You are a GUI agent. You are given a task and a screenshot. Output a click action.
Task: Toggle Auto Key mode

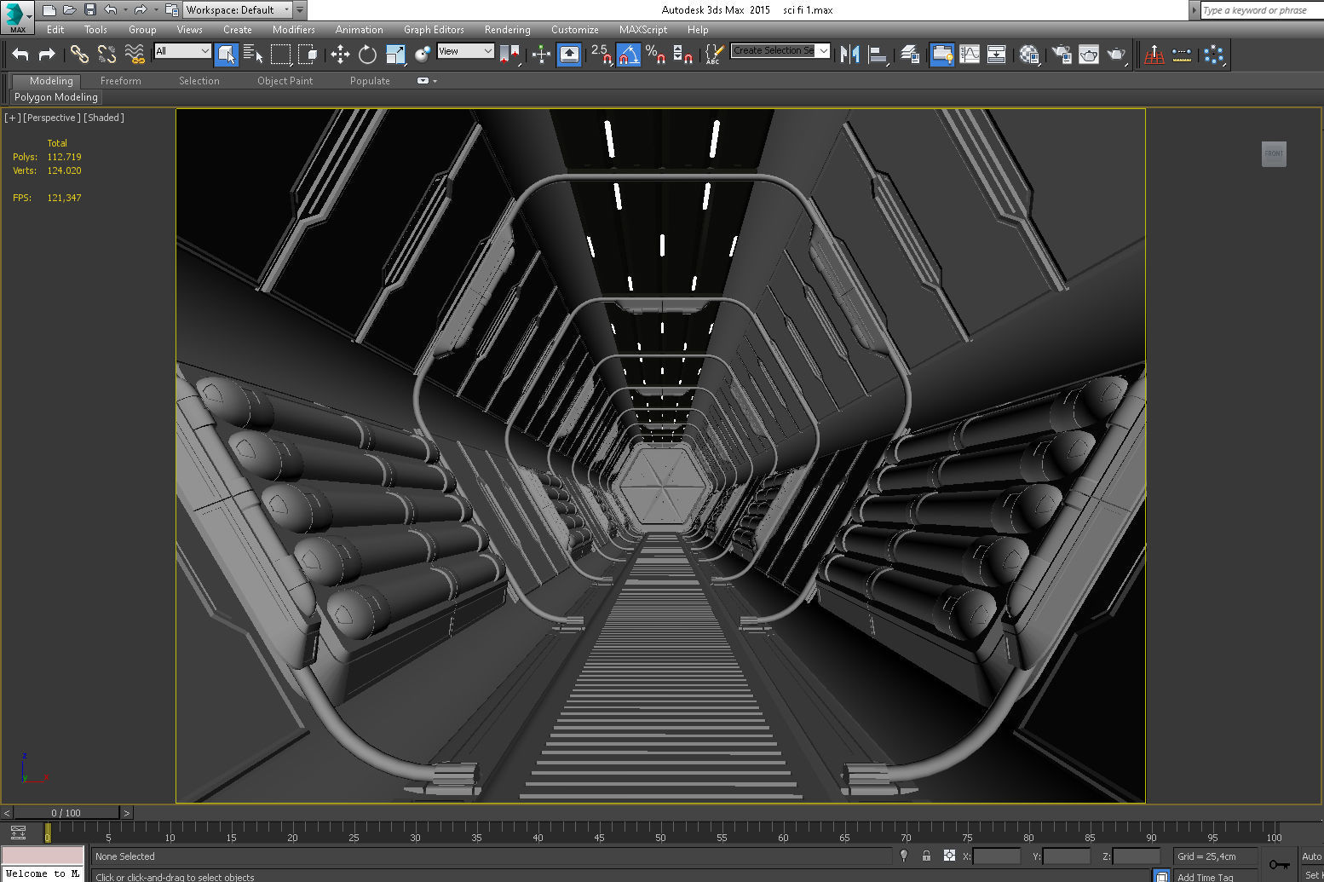pos(1311,856)
